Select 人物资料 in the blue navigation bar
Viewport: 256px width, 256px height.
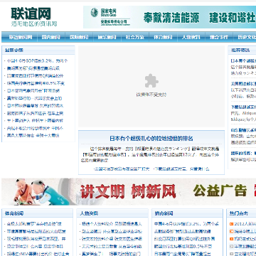(191, 37)
